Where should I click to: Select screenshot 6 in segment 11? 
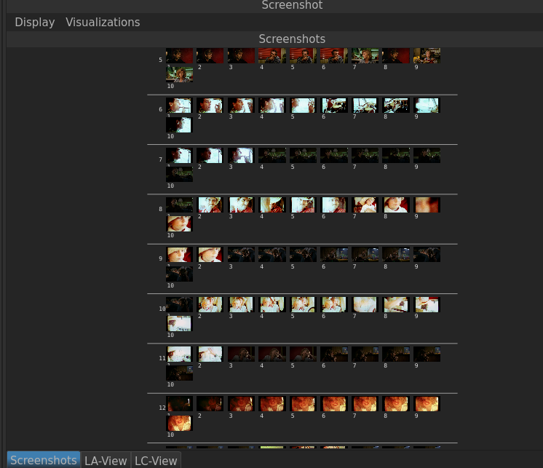click(x=334, y=354)
